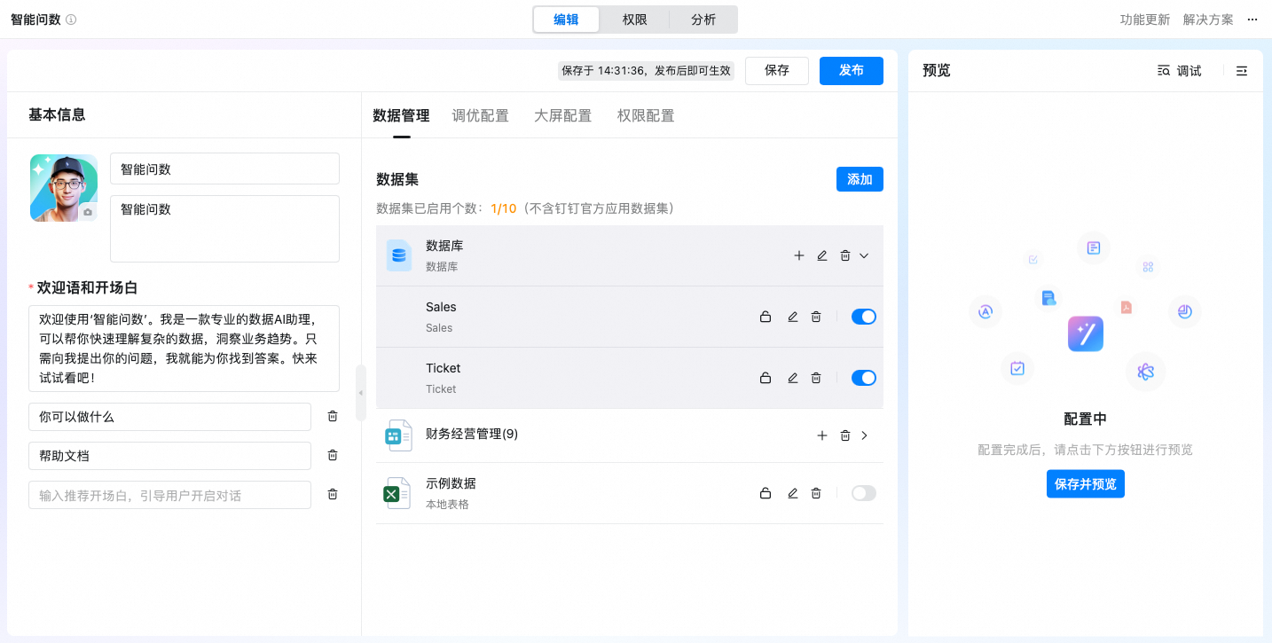Viewport: 1272px width, 643px height.
Task: Click the empty 输入推荐开场白 field
Action: 169,495
